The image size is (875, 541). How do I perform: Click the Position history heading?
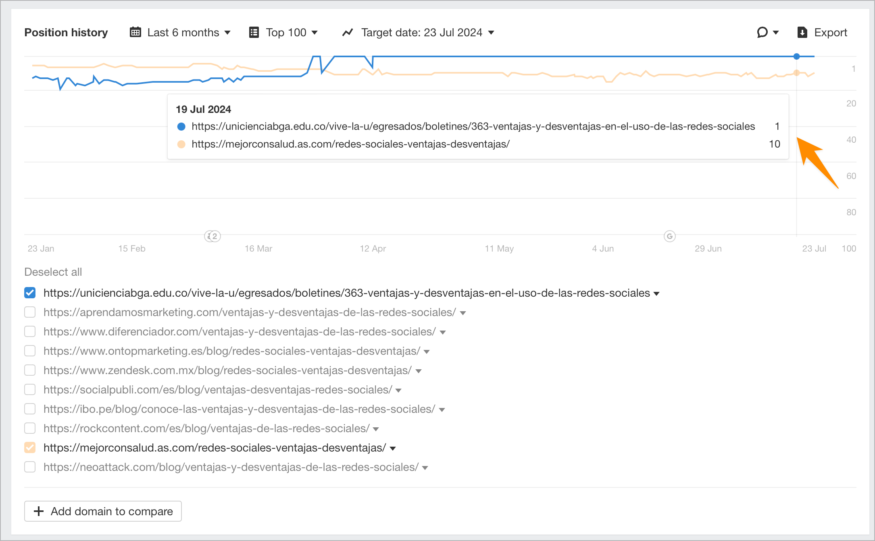point(66,32)
